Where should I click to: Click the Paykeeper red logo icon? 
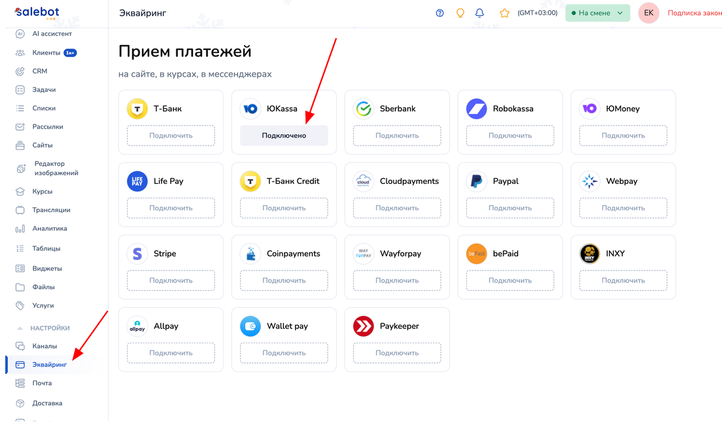click(363, 326)
